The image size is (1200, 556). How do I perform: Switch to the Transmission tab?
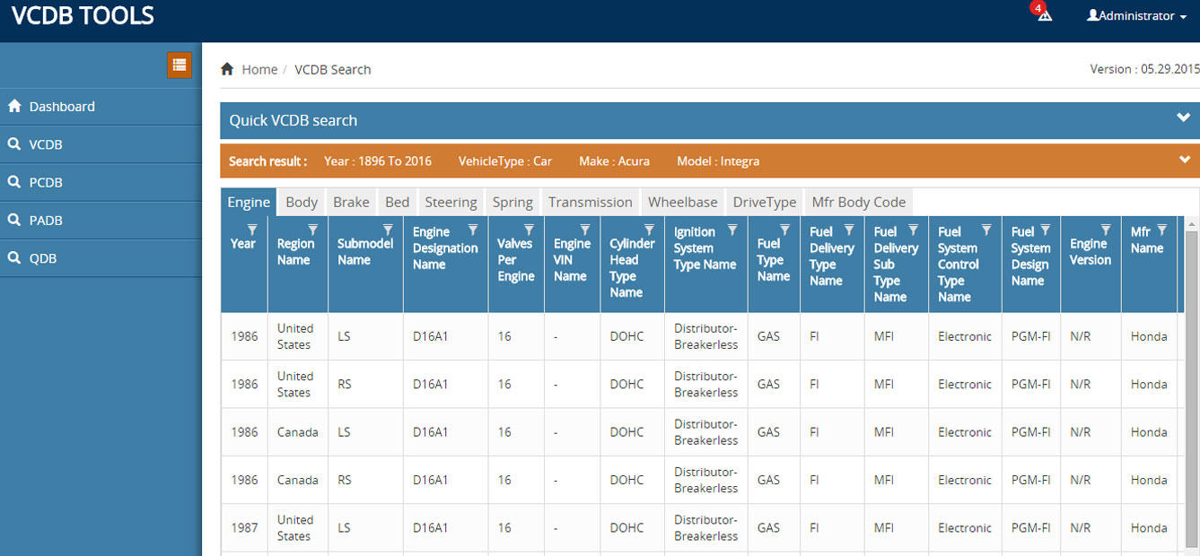pyautogui.click(x=591, y=202)
